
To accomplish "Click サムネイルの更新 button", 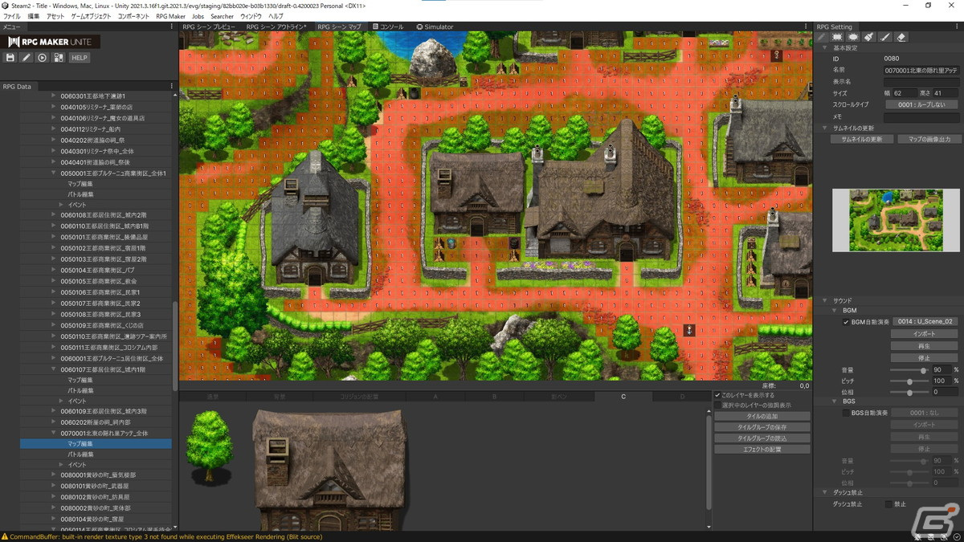I will tap(861, 139).
